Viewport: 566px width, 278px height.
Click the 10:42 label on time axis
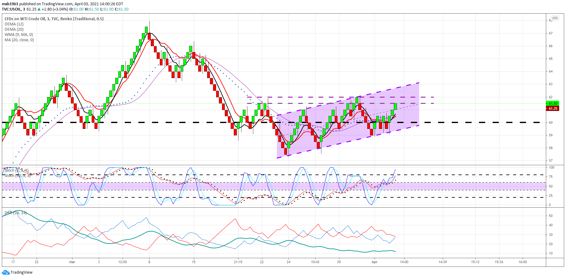coord(315,262)
